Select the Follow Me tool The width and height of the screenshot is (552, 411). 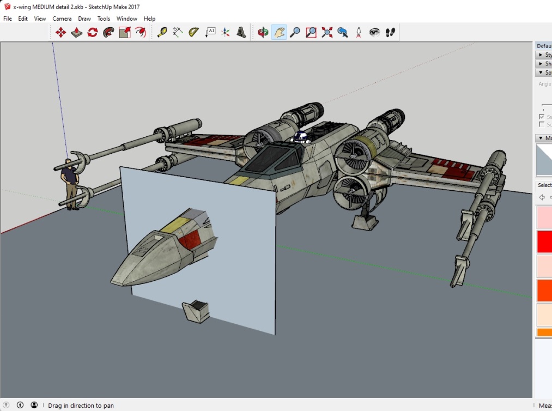coord(108,32)
